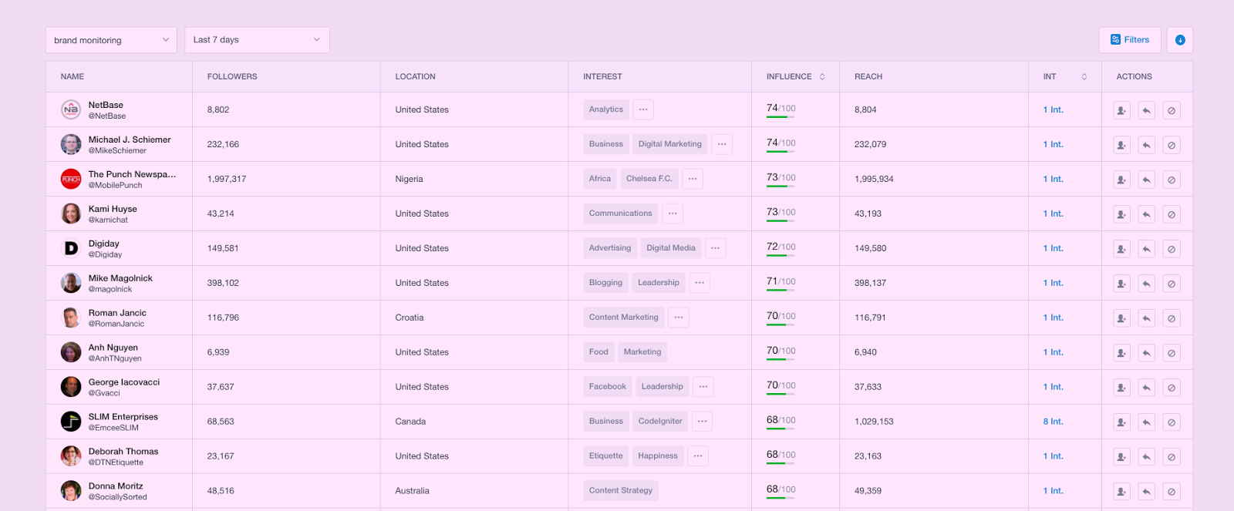The height and width of the screenshot is (511, 1234).
Task: Reply icon for The Punch Newspaper row
Action: click(1147, 180)
